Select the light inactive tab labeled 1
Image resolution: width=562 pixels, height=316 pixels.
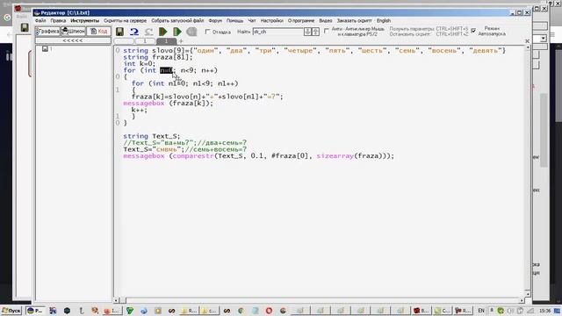coord(145,41)
